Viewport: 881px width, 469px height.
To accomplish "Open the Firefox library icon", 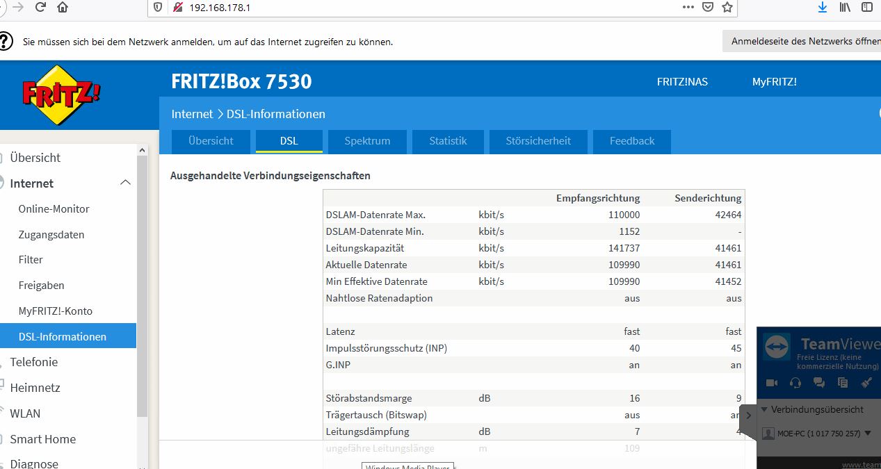I will click(845, 7).
